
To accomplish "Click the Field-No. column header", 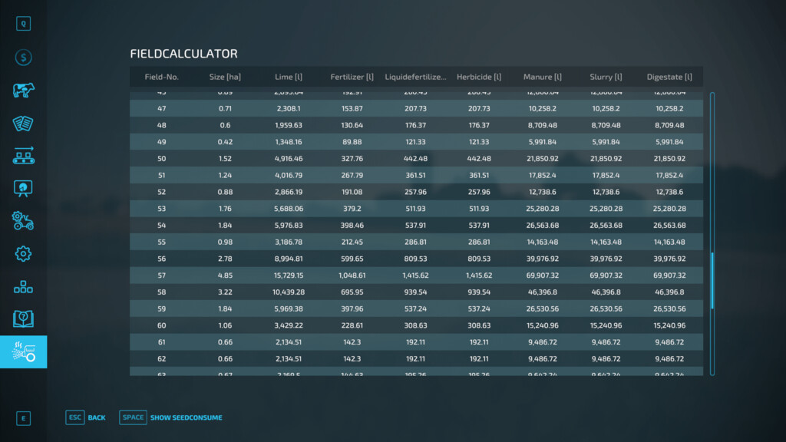I will pos(161,77).
